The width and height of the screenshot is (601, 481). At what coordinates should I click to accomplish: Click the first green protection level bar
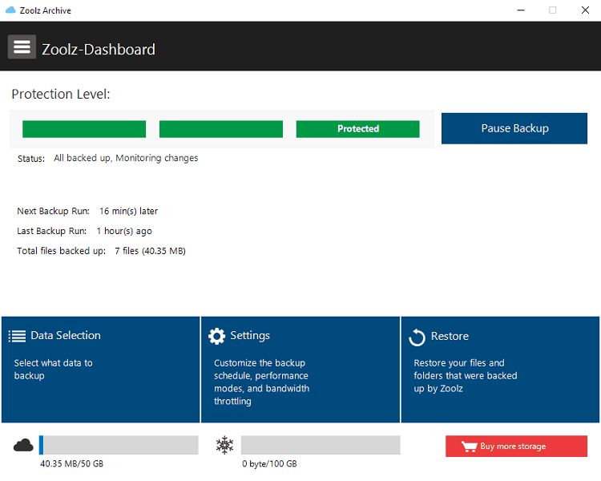point(84,129)
